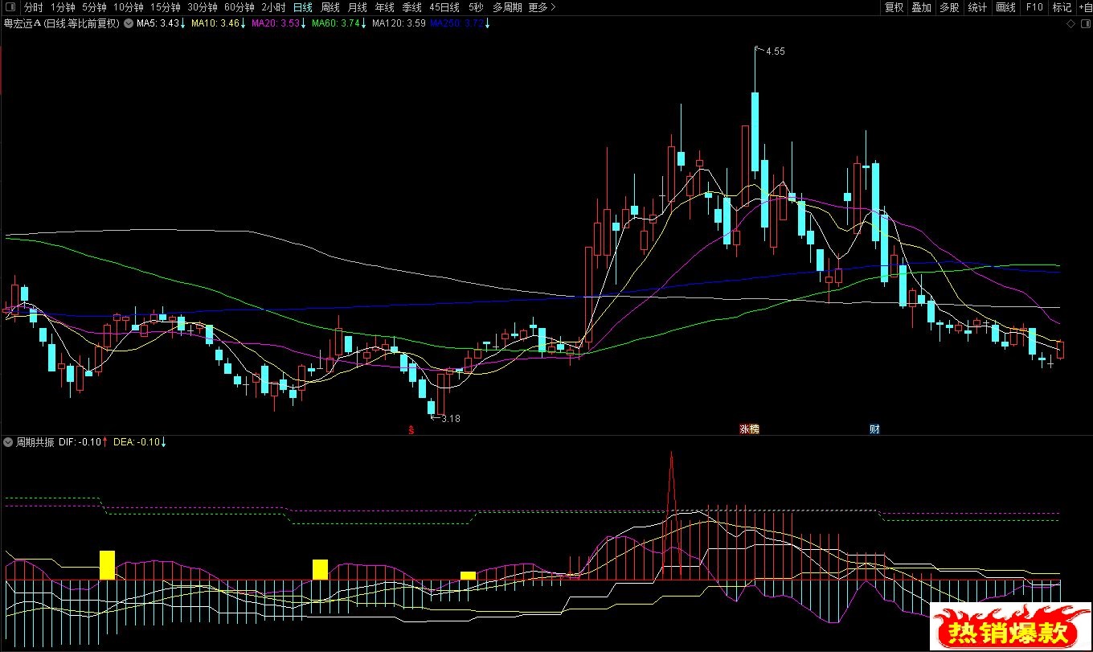Viewport: 1093px width, 652px height.
Task: Click the 4.55 high price marker
Action: (x=775, y=51)
